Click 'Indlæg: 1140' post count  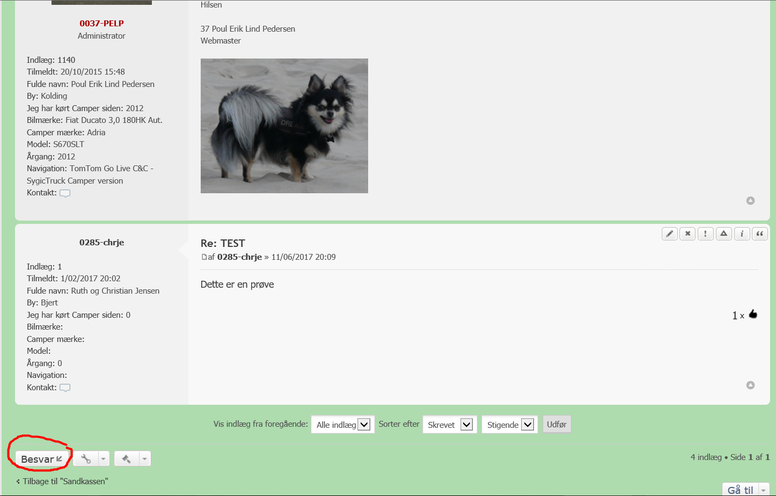pos(51,60)
